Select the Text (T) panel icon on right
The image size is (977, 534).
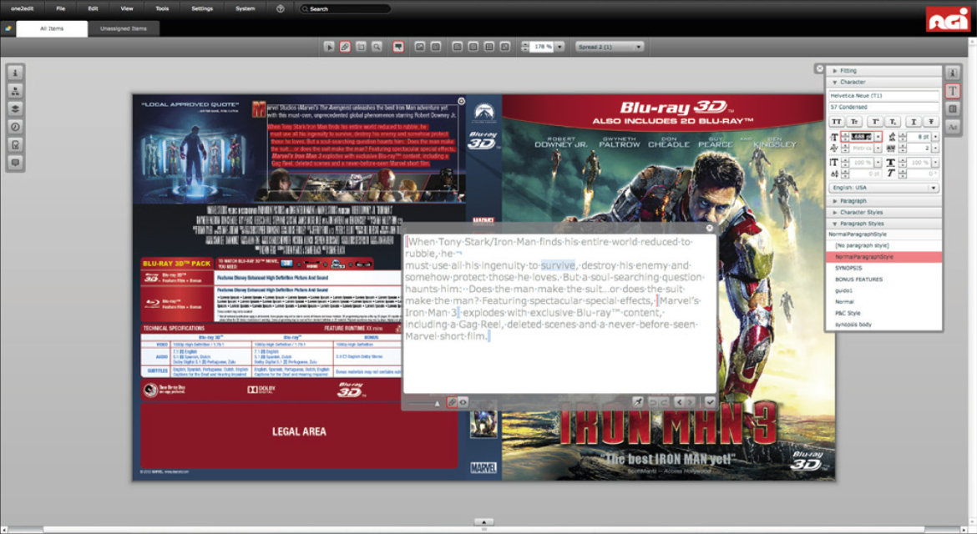tap(953, 91)
